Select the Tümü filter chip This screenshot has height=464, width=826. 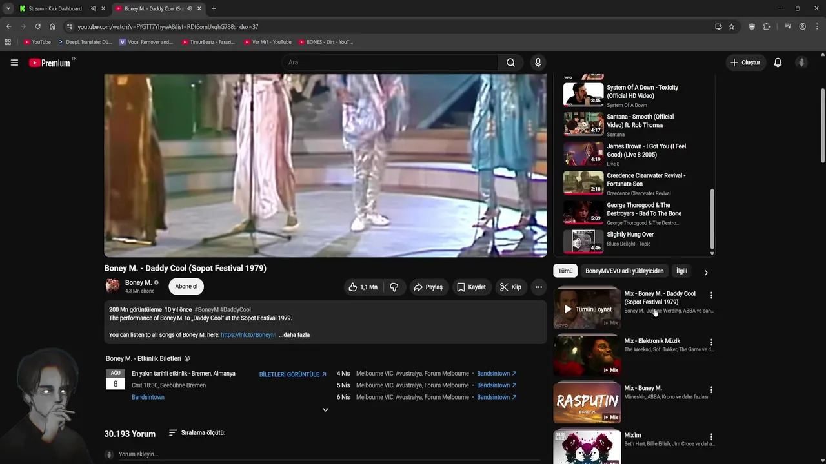pyautogui.click(x=565, y=271)
